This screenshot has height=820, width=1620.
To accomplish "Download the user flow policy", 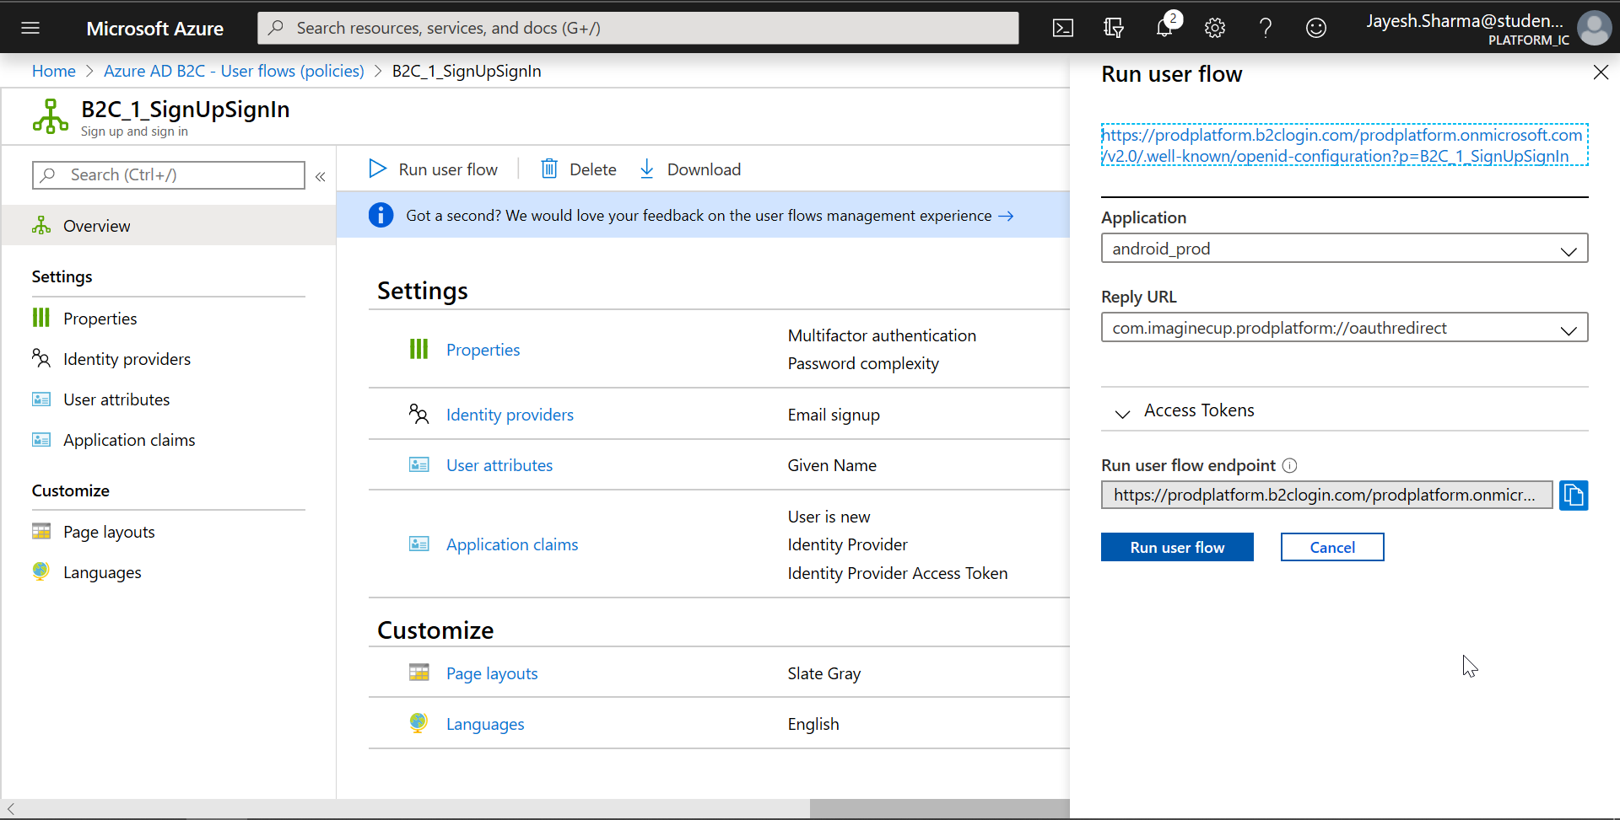I will pos(689,169).
